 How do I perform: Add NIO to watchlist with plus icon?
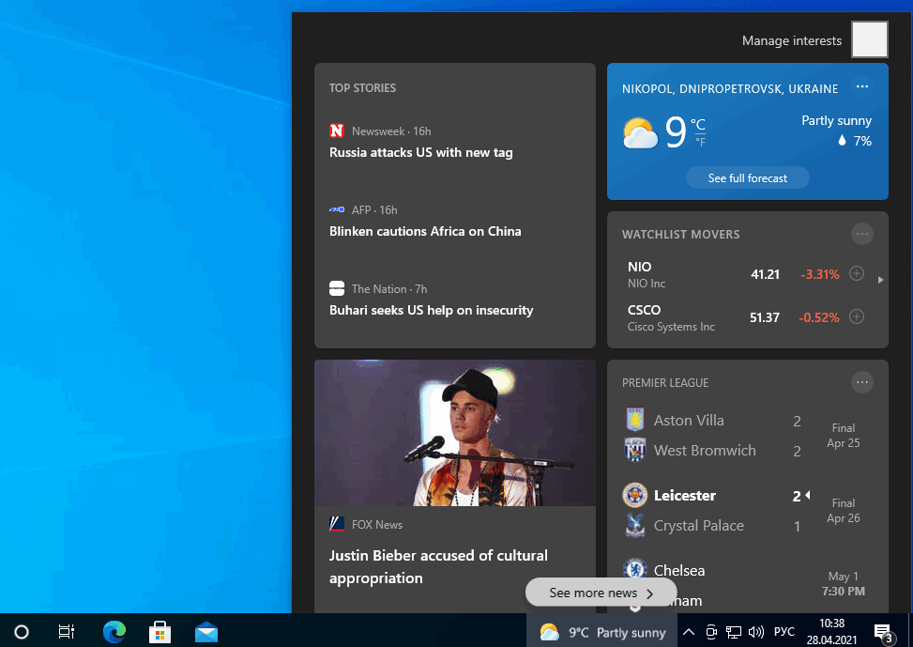[x=857, y=273]
